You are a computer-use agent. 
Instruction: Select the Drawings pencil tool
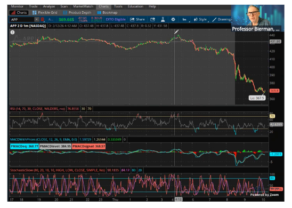pos(222,19)
